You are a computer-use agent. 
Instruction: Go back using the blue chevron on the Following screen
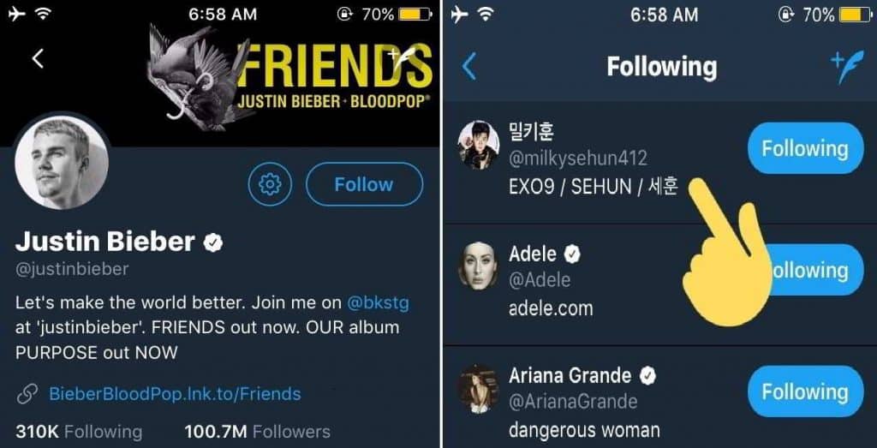468,67
